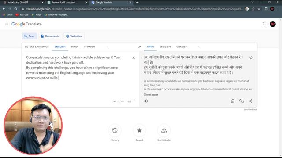Image resolution: width=282 pixels, height=158 pixels.
Task: Copy the translation to clipboard
Action: [x=233, y=101]
